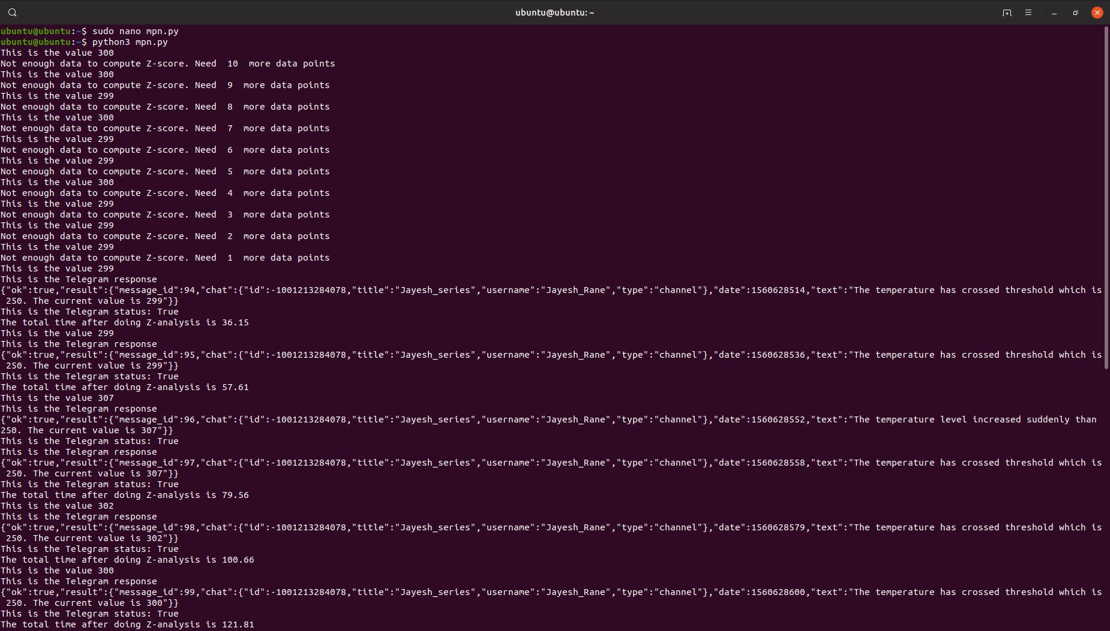Click the line 'Need 6 more data points'
This screenshot has height=631, width=1110.
click(165, 150)
